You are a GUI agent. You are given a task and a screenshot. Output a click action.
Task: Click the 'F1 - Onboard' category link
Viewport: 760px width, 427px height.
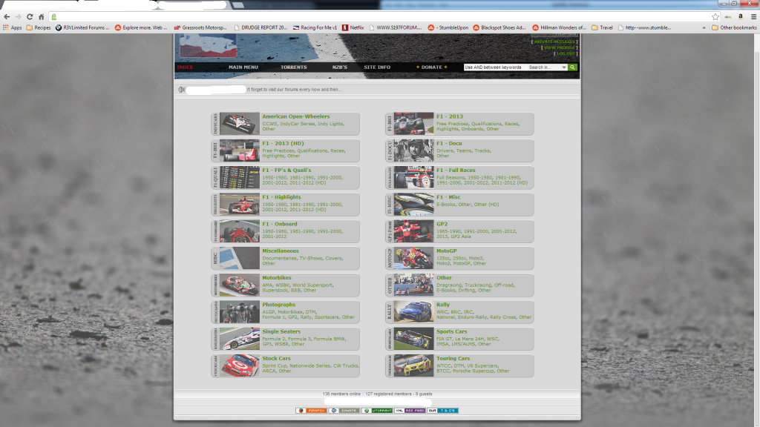(279, 224)
